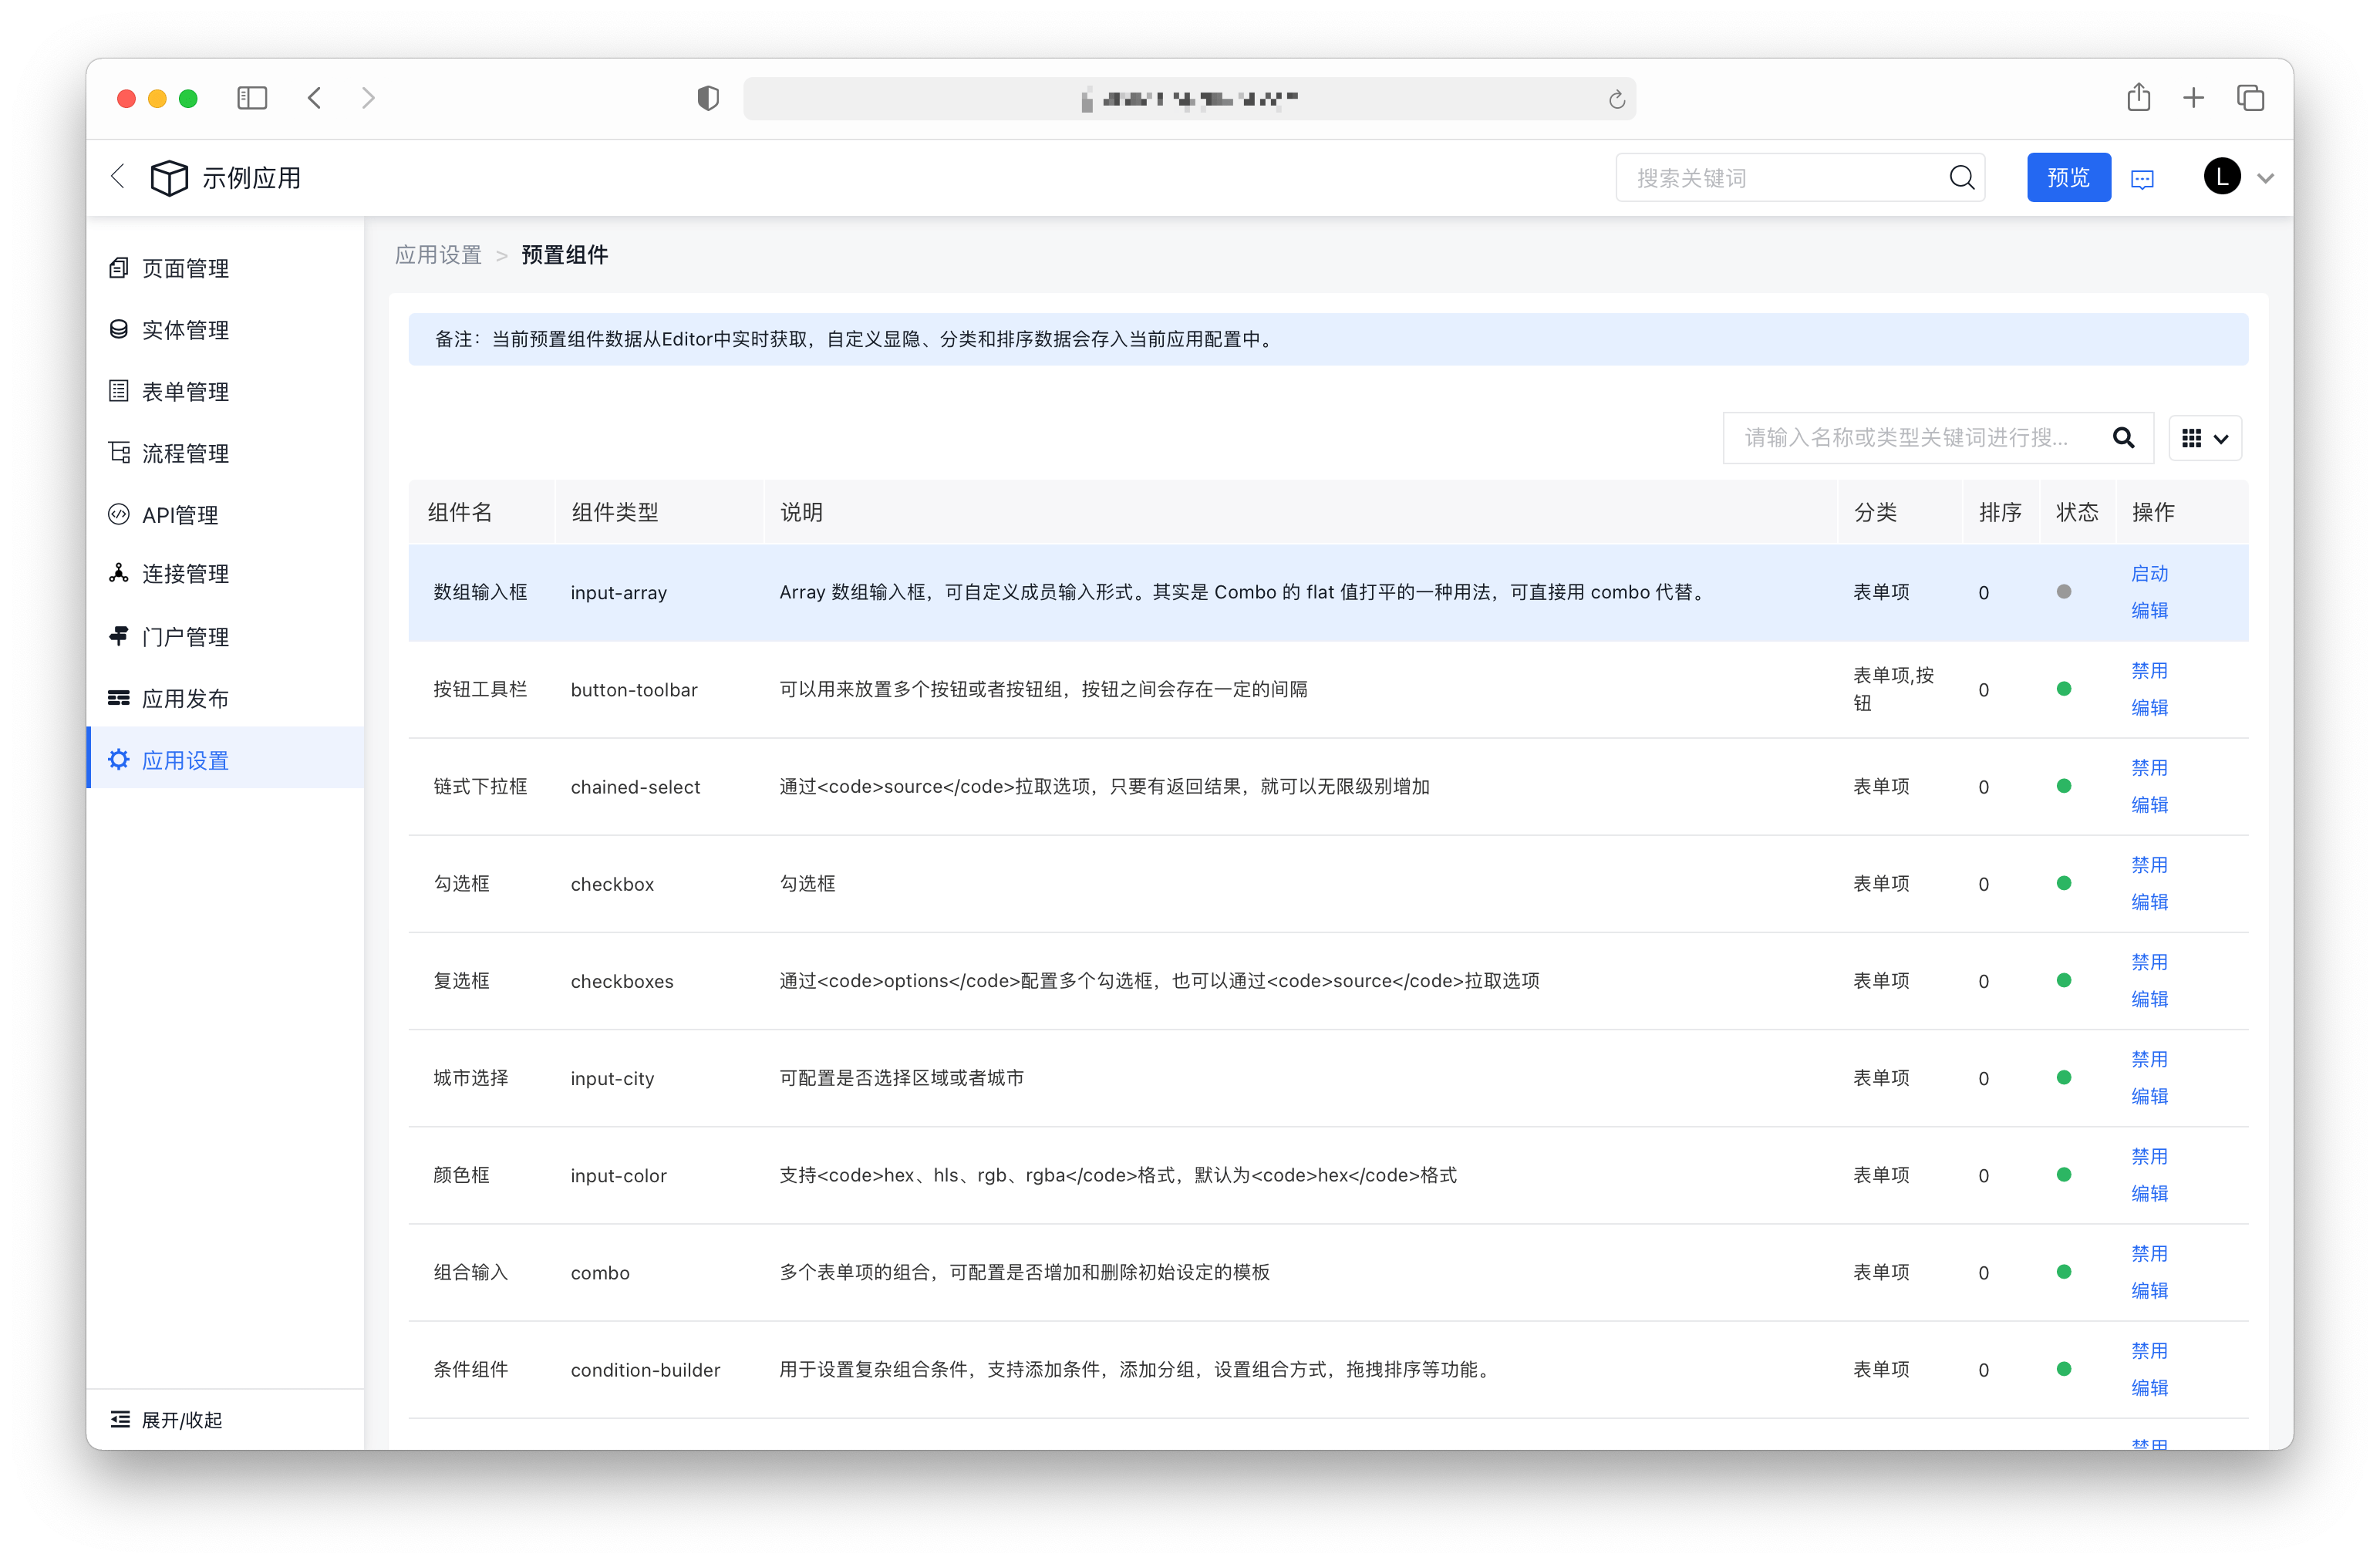The height and width of the screenshot is (1564, 2380).
Task: Click the privacy shield icon in browser
Action: coord(708,98)
